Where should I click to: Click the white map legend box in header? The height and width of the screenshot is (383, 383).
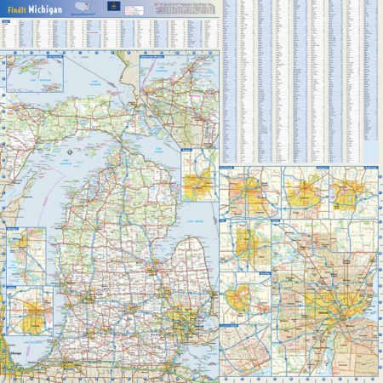point(134,11)
